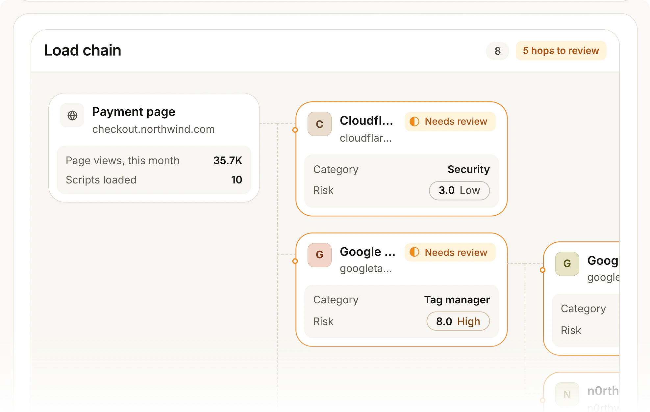This screenshot has width=650, height=412.
Task: Click the faded 'n0rth' card title
Action: click(603, 391)
